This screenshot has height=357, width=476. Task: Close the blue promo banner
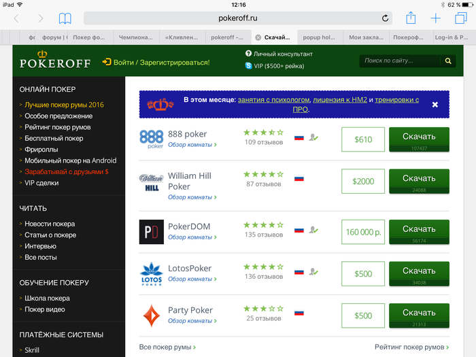pos(435,105)
